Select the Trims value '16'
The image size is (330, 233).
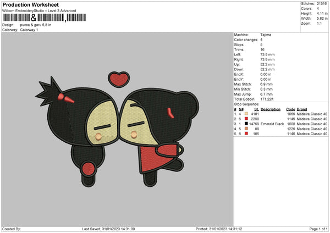(262, 49)
